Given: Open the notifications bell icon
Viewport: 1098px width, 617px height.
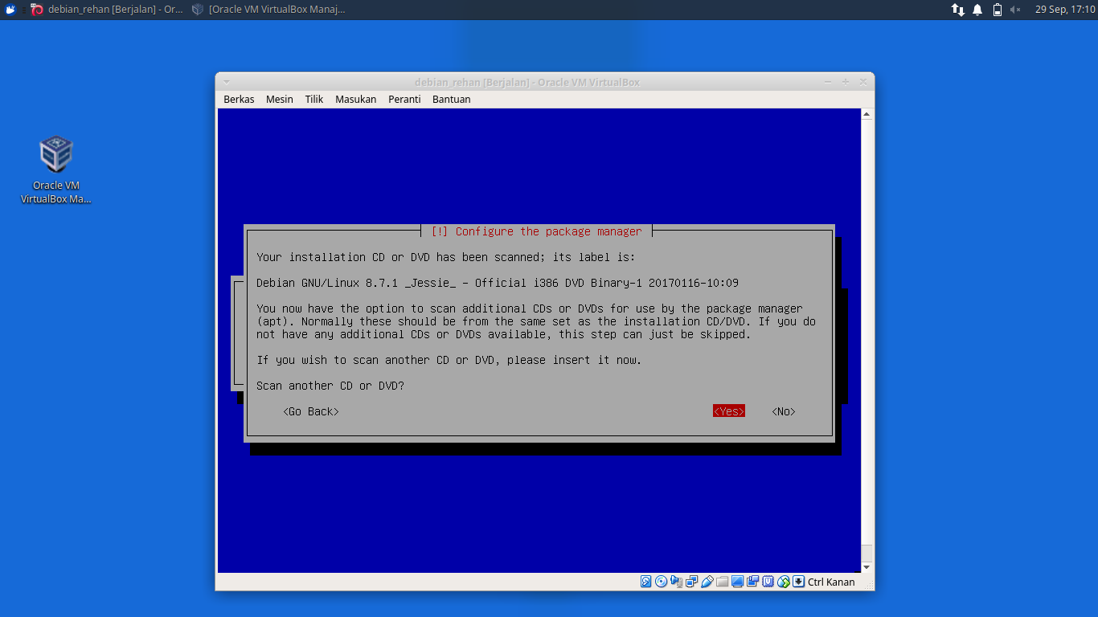Looking at the screenshot, I should click(x=977, y=10).
